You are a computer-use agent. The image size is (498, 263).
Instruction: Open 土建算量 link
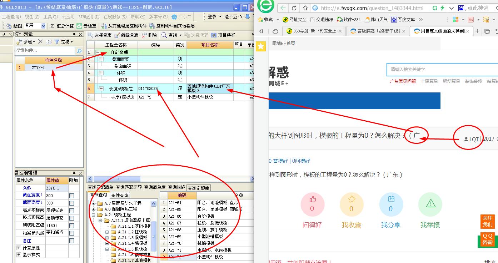[x=429, y=81]
